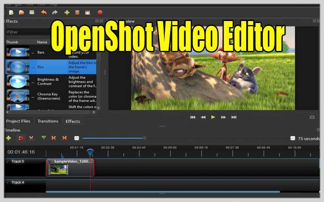Create a new project from the toolbar
The image size is (324, 202).
coord(11,13)
